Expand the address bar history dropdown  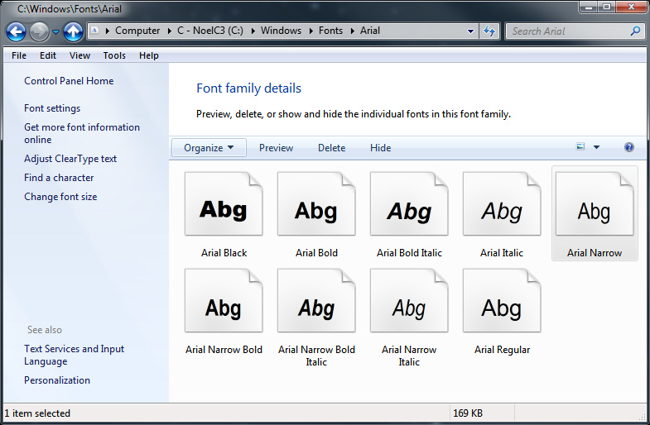(470, 31)
